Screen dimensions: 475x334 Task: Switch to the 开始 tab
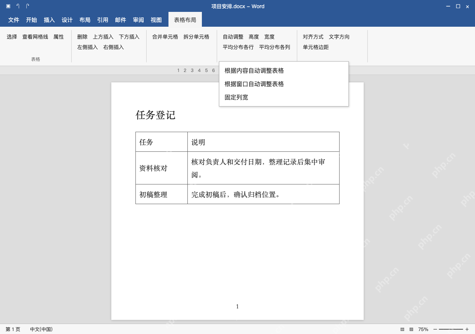[32, 20]
